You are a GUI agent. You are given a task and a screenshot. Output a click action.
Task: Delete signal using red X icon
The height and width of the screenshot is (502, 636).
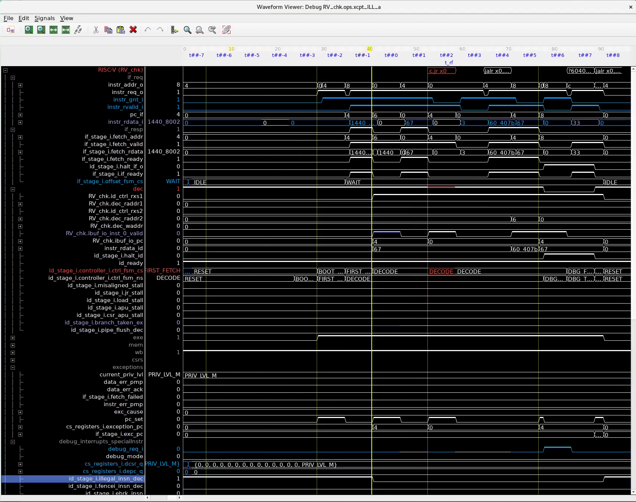click(133, 30)
